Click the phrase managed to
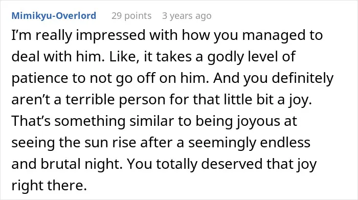 tap(282, 35)
